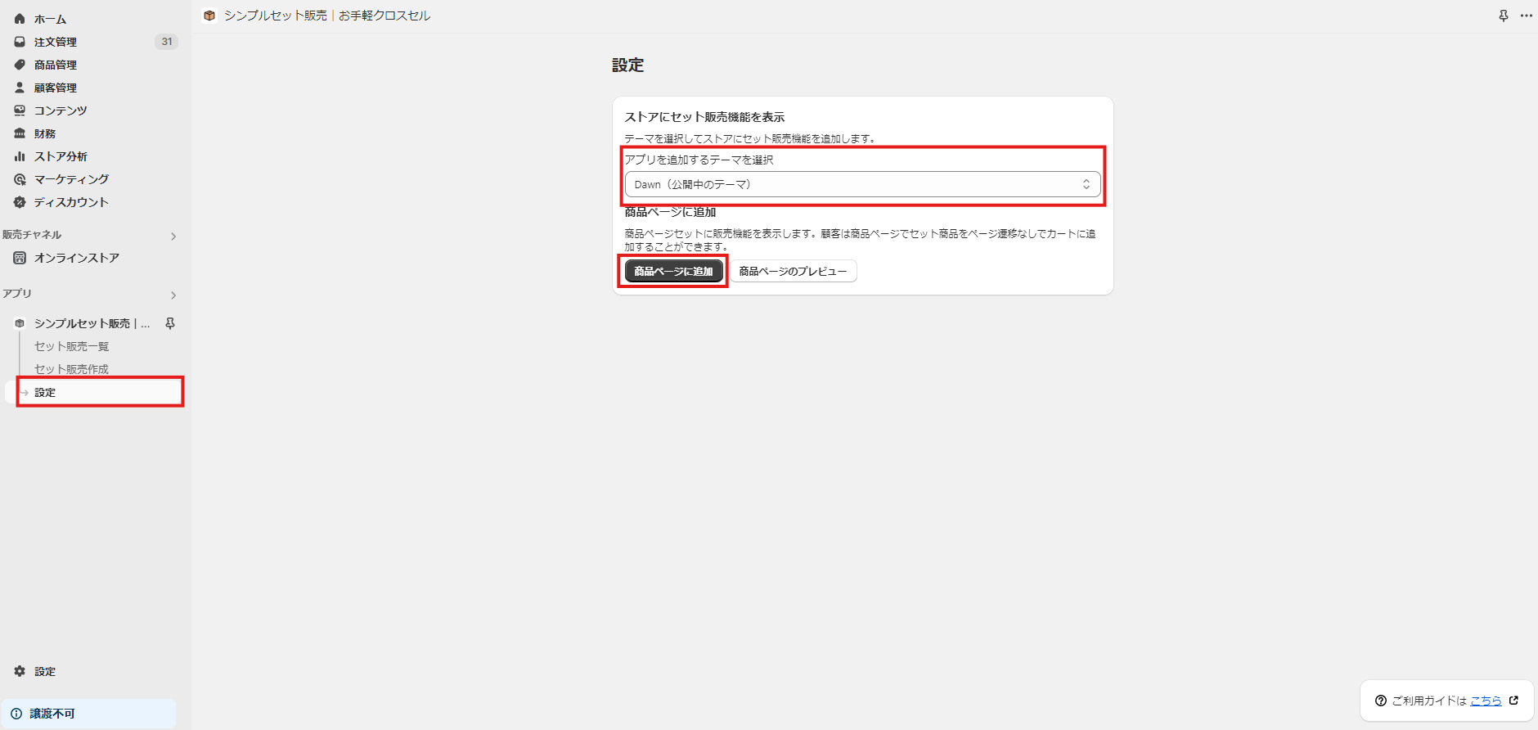Viewport: 1538px width, 730px height.
Task: Click the help question mark icon
Action: pyautogui.click(x=1381, y=701)
